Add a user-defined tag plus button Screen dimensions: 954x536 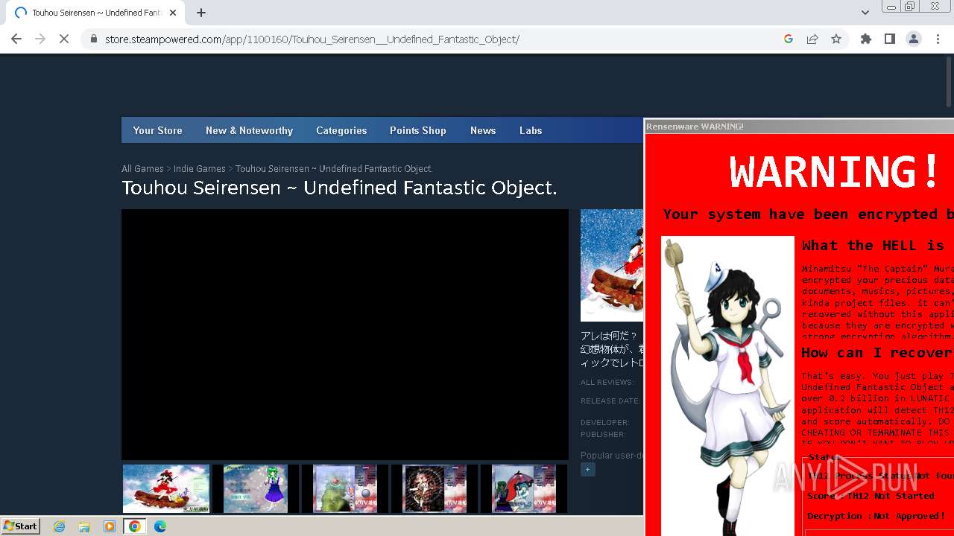[x=588, y=470]
